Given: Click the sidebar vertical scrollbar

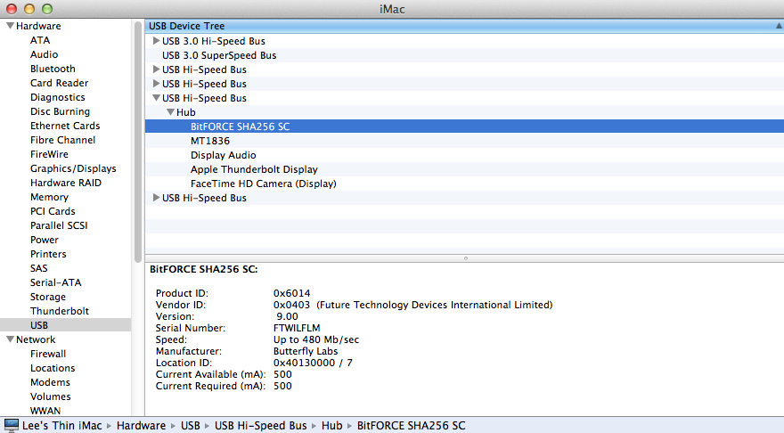Looking at the screenshot, I should [138, 142].
